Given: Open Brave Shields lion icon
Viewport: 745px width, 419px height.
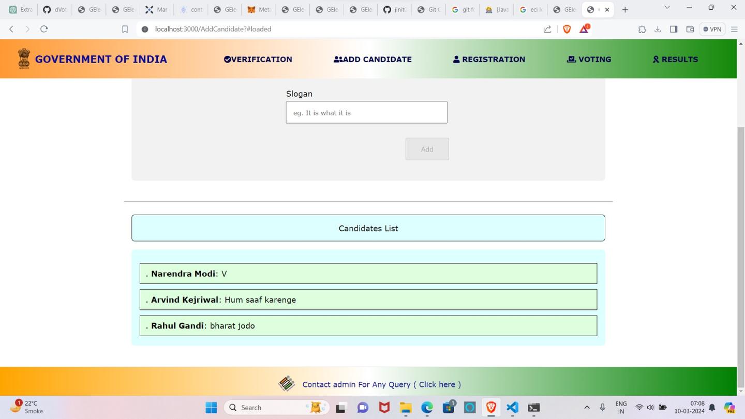Looking at the screenshot, I should (567, 29).
